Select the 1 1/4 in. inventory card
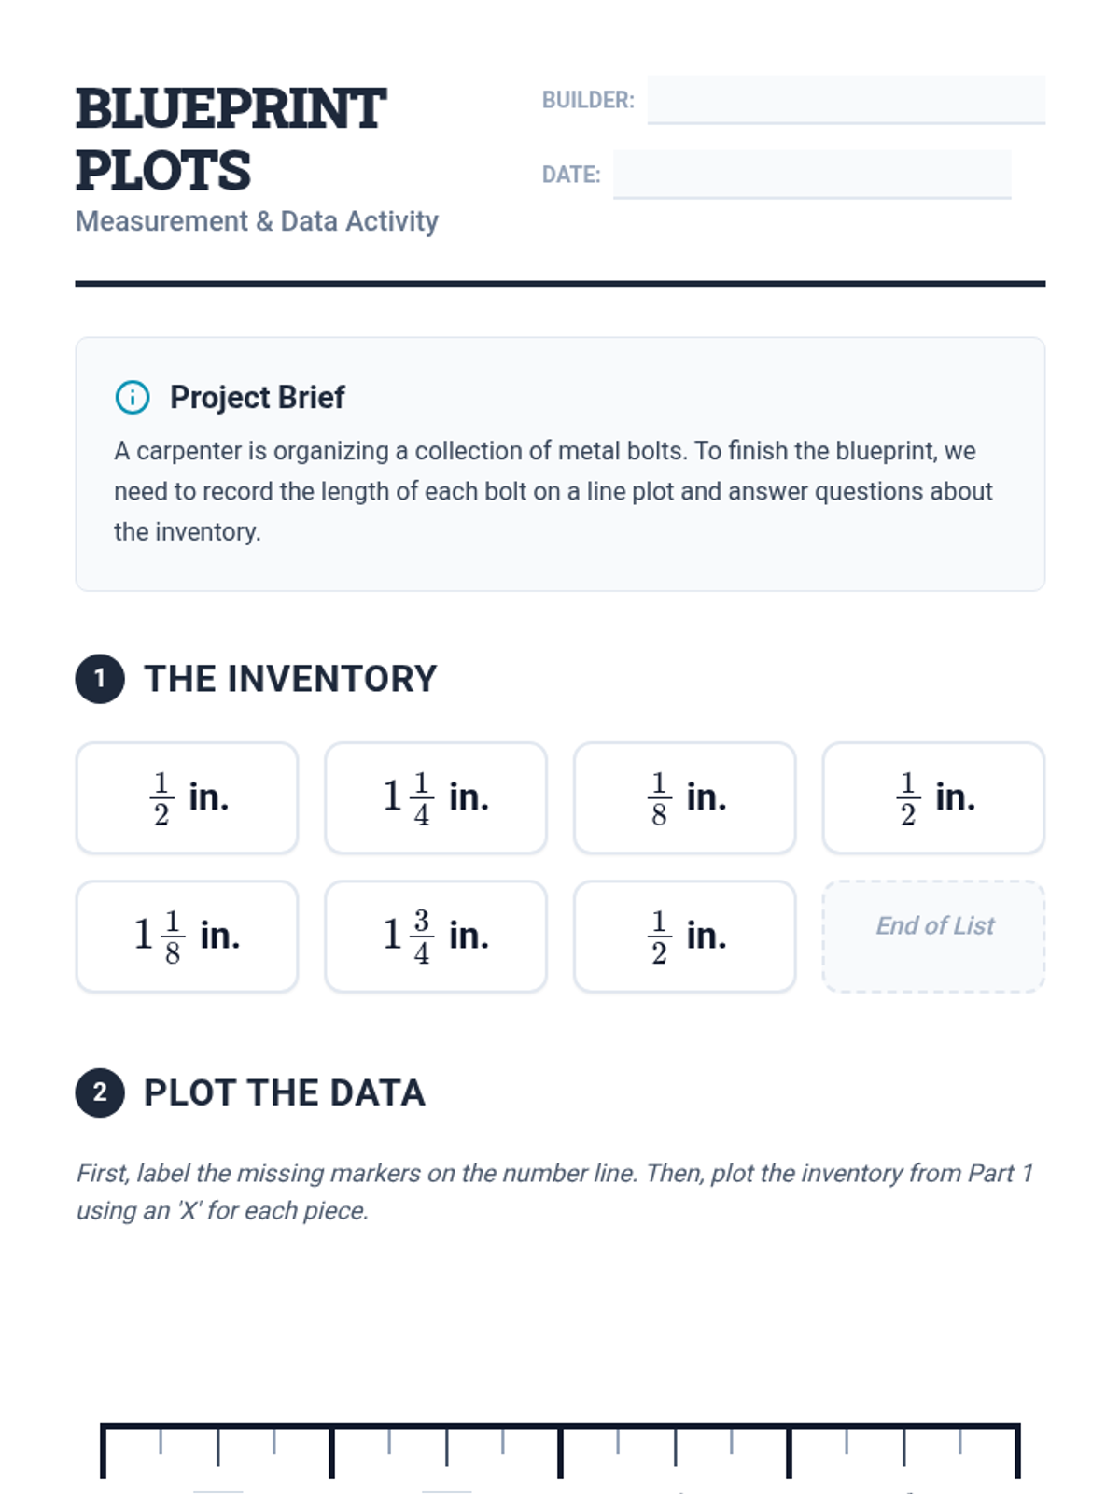Image resolution: width=1120 pixels, height=1494 pixels. (x=435, y=797)
